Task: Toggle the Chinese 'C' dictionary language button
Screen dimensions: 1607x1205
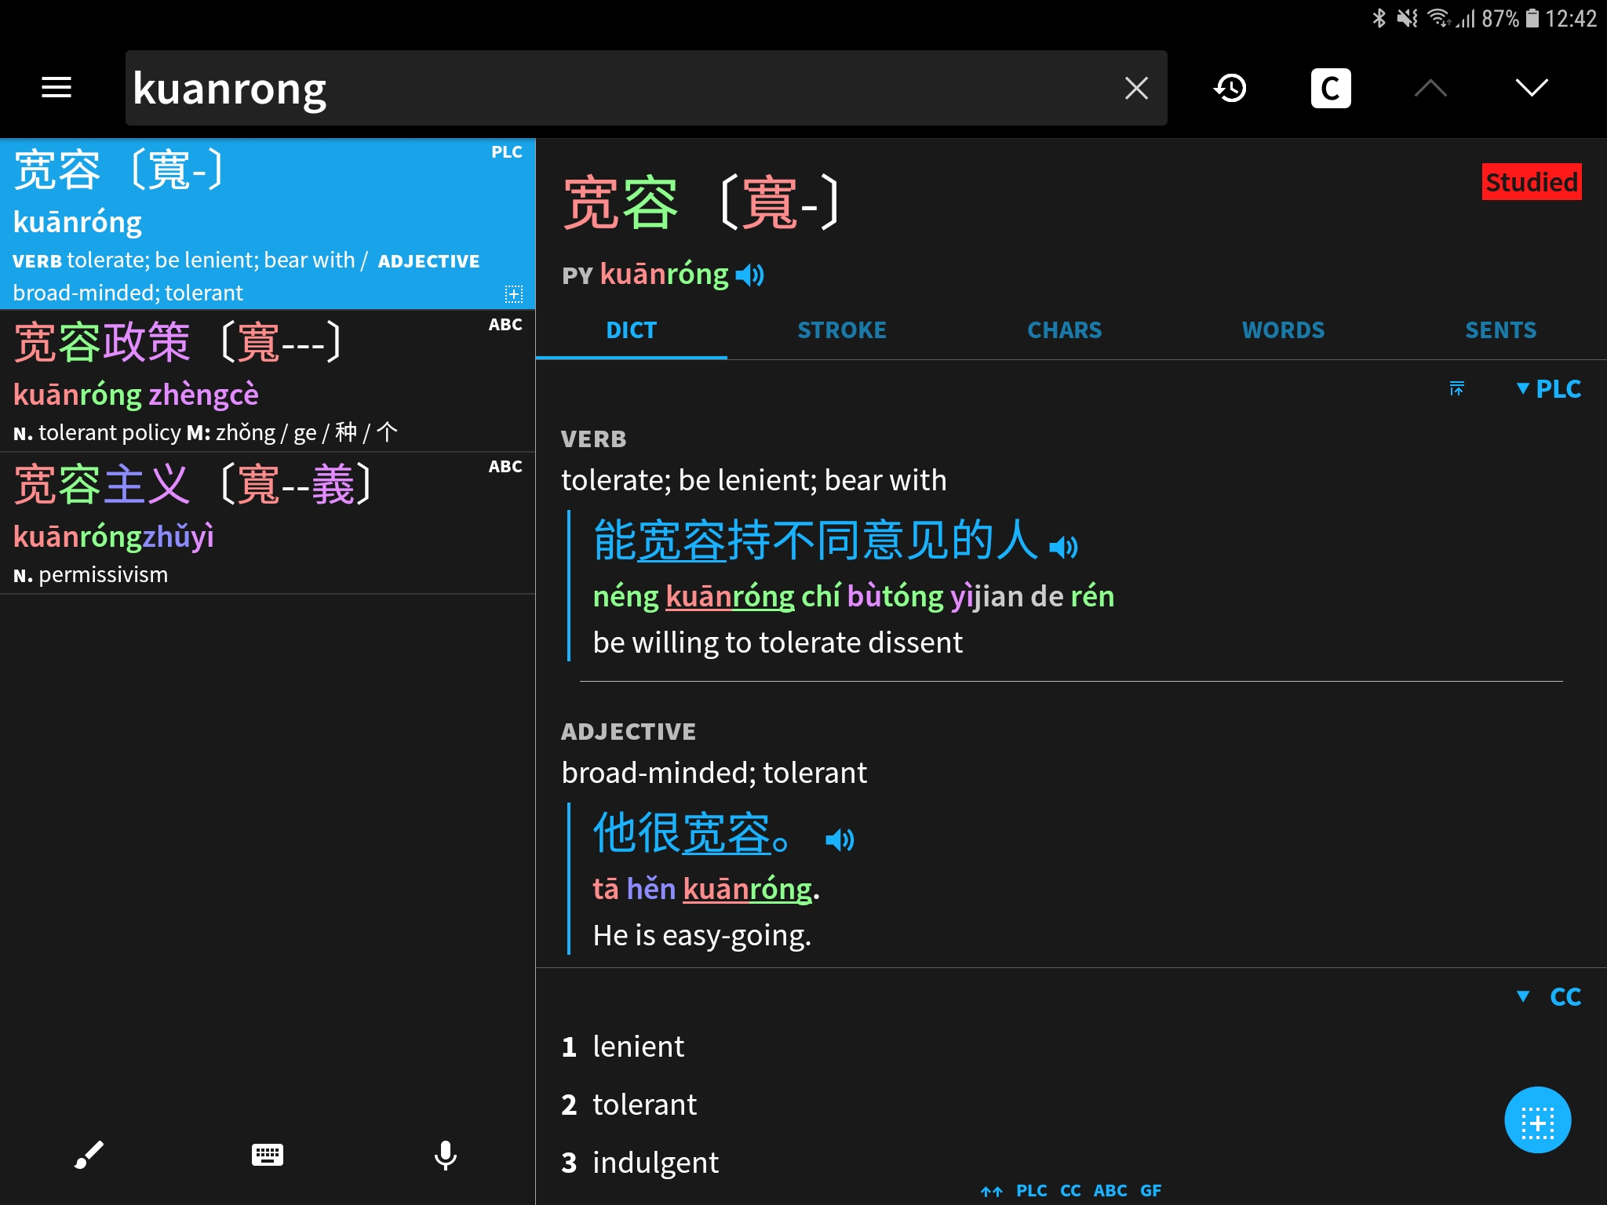Action: click(1331, 88)
